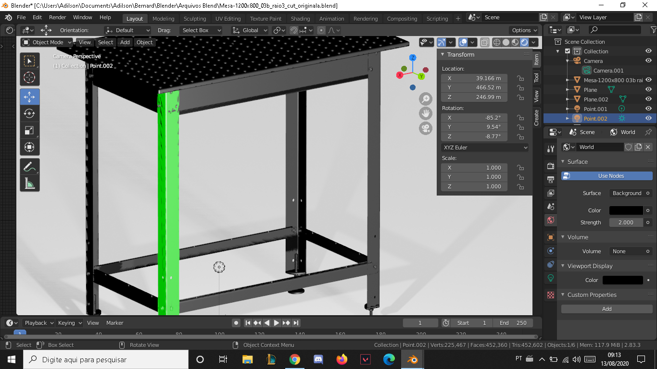
Task: Open the Surface Background shader dropdown
Action: (x=630, y=193)
